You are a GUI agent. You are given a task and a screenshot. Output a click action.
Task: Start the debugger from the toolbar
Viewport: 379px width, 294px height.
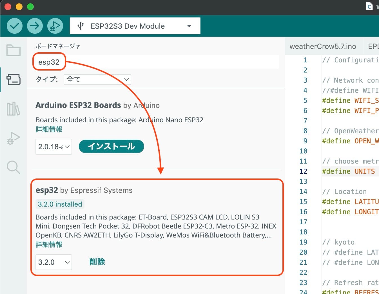pos(55,26)
